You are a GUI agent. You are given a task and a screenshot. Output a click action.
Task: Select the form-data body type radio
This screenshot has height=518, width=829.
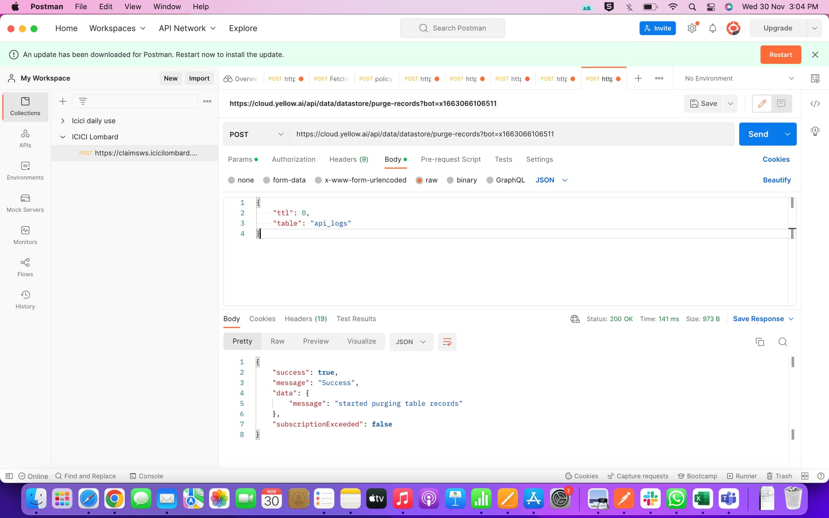tap(266, 180)
